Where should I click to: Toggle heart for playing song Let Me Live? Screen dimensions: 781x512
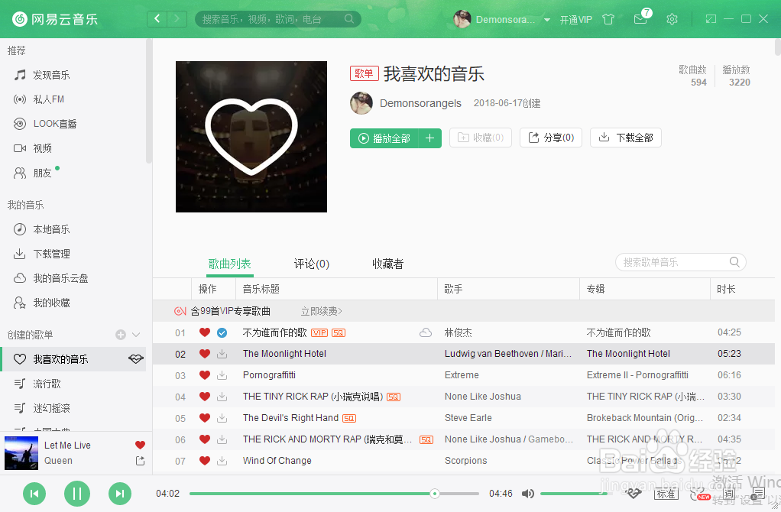[x=140, y=445]
